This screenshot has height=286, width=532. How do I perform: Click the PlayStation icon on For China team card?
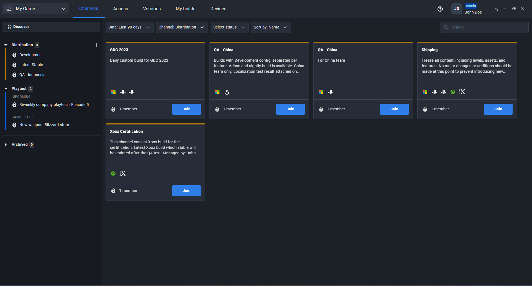(x=331, y=92)
